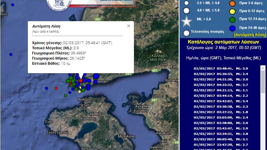Viewport: 267px width, 150px height.
Task: Select catalog entry 02/03/2017 02:58:00 ML 2.0
Action: pos(221,123)
